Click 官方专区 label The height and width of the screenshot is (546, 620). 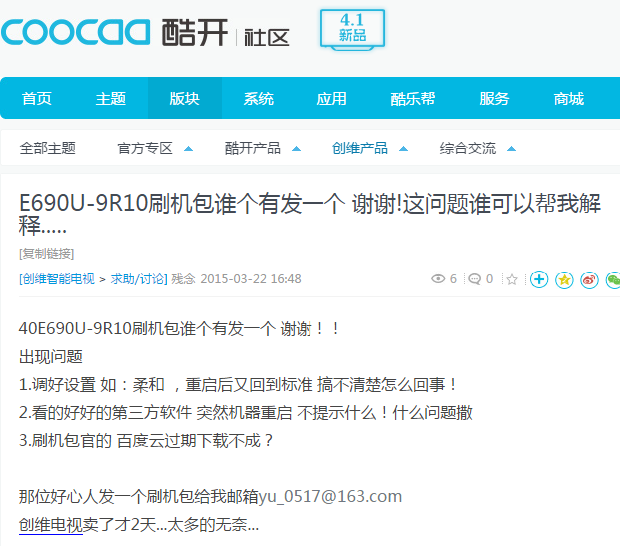click(x=145, y=149)
